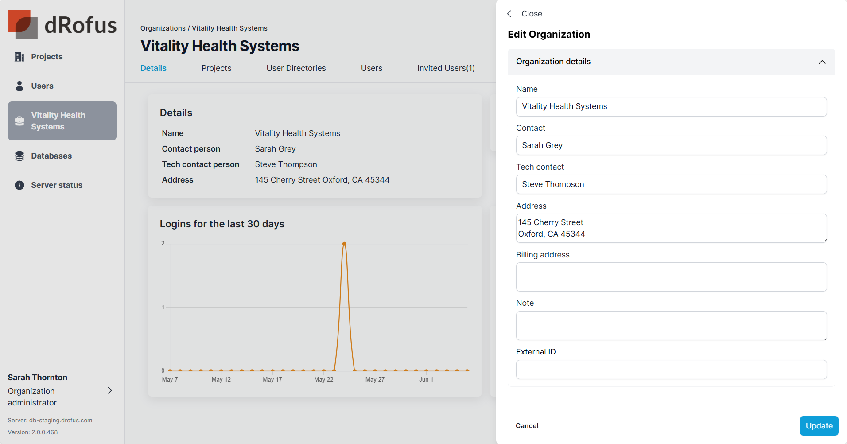The width and height of the screenshot is (847, 444).
Task: Expand the Sarah Thornton user menu arrow
Action: pos(110,390)
